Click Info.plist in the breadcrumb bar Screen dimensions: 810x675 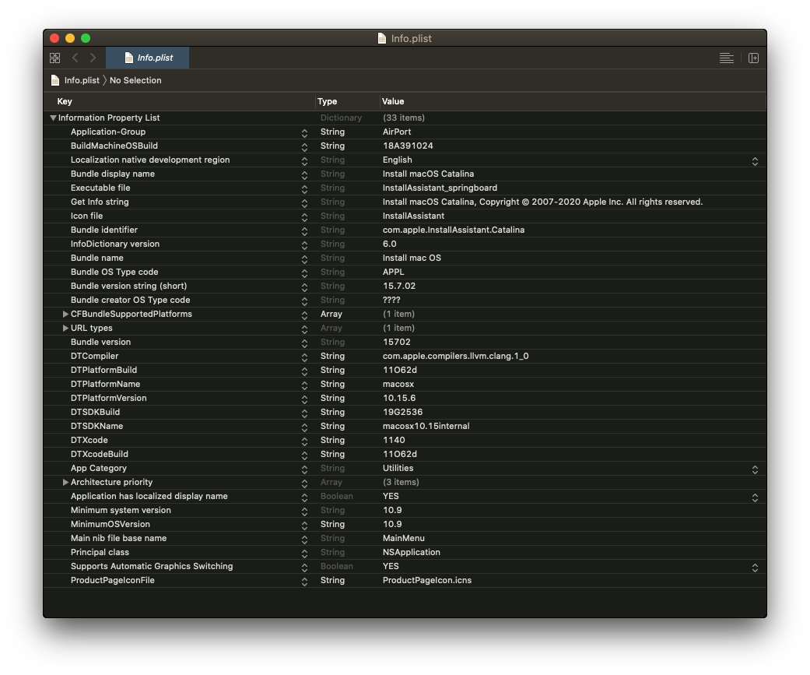coord(82,80)
